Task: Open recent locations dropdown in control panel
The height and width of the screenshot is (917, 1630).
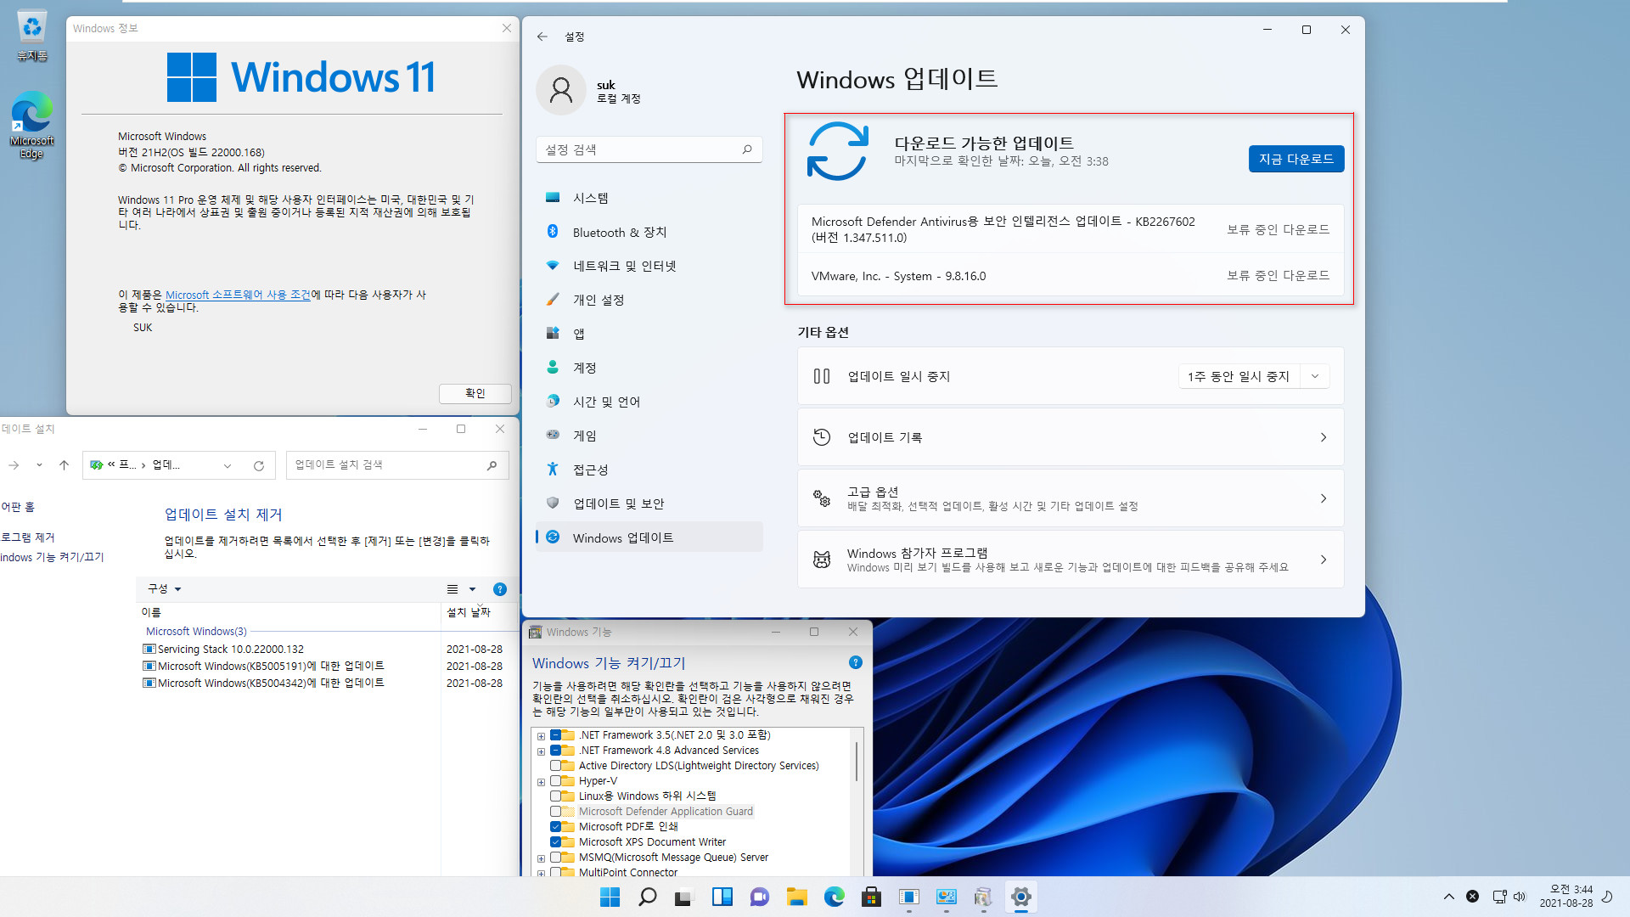Action: pos(39,465)
